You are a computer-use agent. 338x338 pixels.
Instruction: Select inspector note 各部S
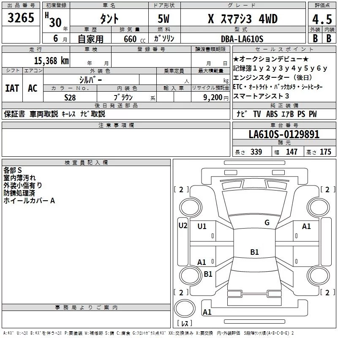tap(13, 170)
